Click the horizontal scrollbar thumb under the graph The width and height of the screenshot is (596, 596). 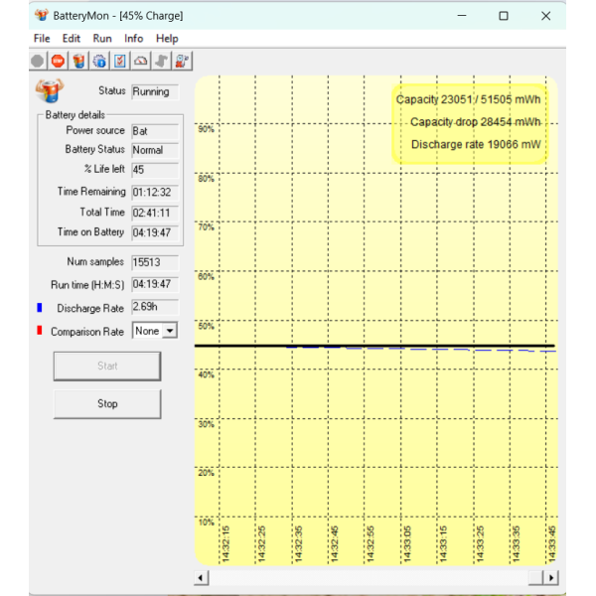pos(536,578)
